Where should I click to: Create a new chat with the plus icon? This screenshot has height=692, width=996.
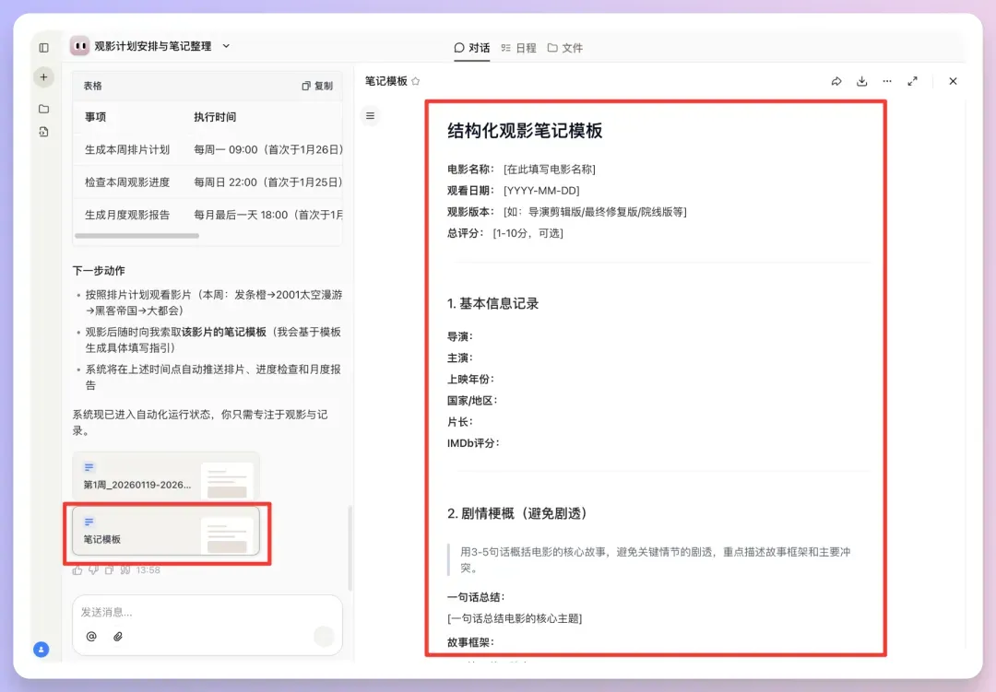(43, 76)
